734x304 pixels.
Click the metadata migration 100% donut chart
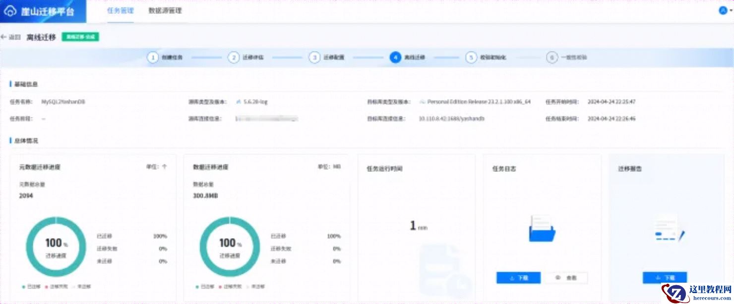click(x=56, y=247)
